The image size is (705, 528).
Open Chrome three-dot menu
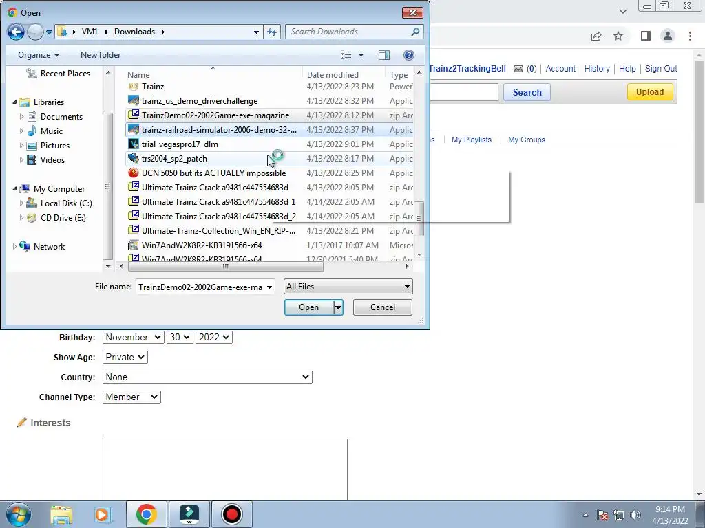click(x=690, y=36)
